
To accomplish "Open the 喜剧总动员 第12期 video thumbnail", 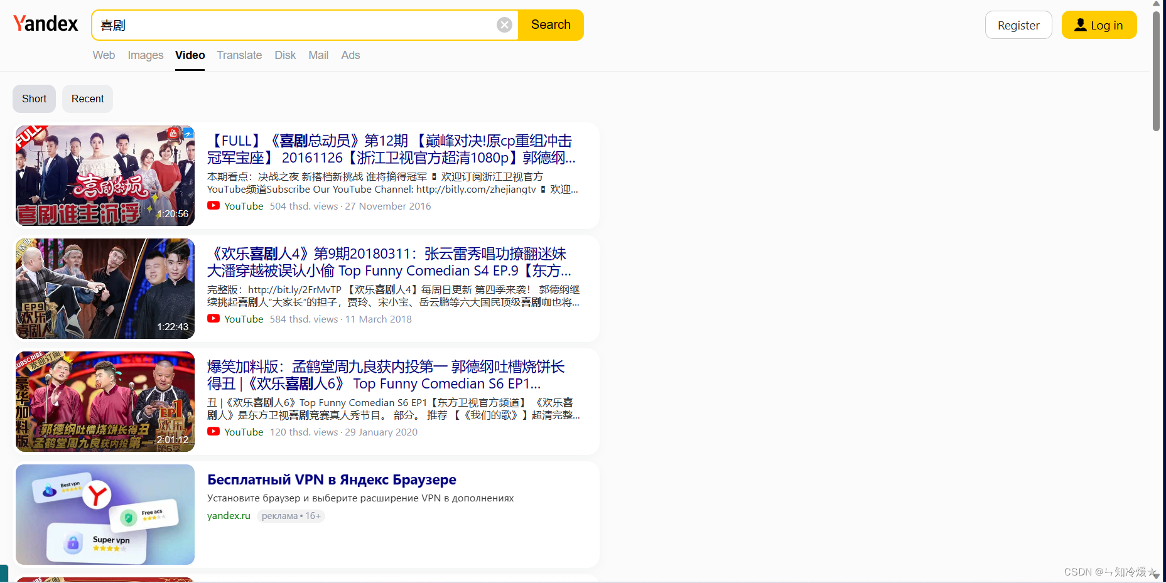I will point(105,176).
